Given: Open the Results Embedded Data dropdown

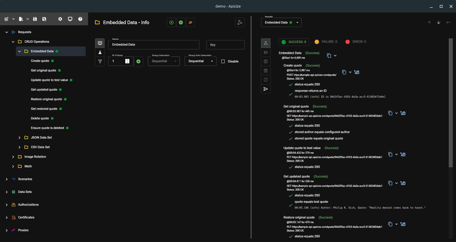Looking at the screenshot, I should pos(281,22).
